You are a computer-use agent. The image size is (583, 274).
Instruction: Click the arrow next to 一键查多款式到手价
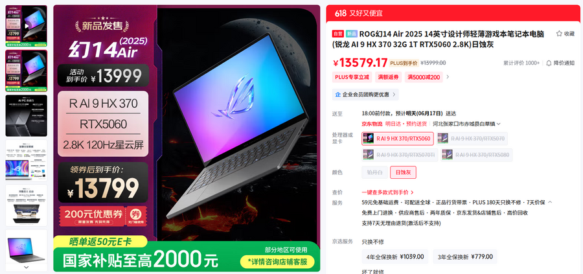412,192
